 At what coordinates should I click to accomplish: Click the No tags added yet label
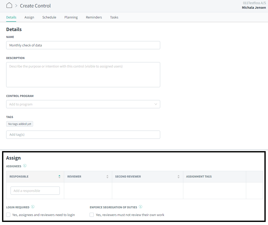click(x=20, y=124)
